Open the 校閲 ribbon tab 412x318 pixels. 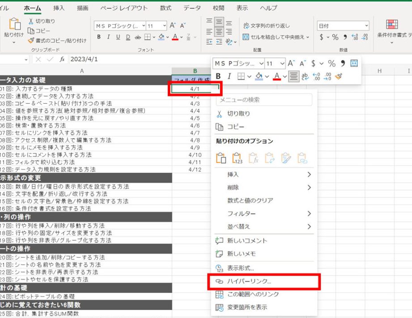(218, 8)
